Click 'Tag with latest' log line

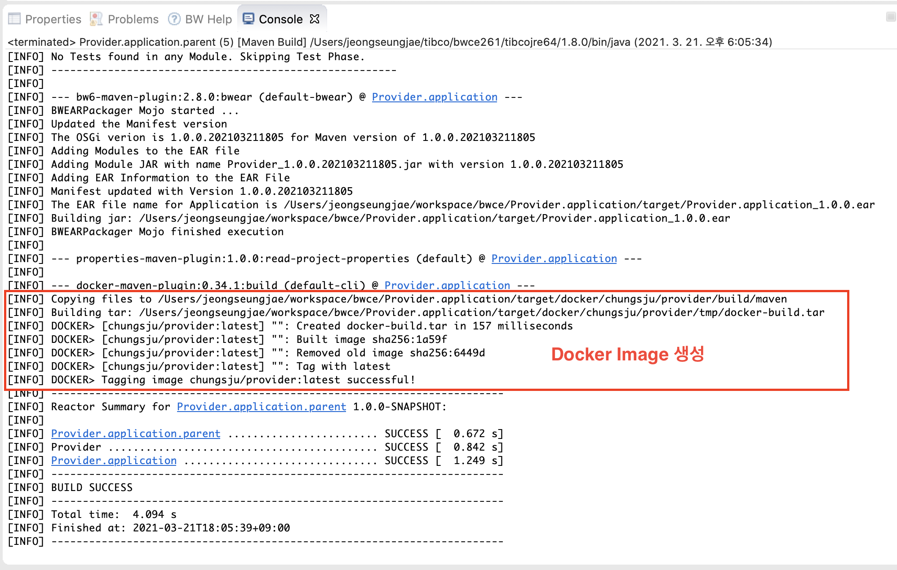click(199, 366)
